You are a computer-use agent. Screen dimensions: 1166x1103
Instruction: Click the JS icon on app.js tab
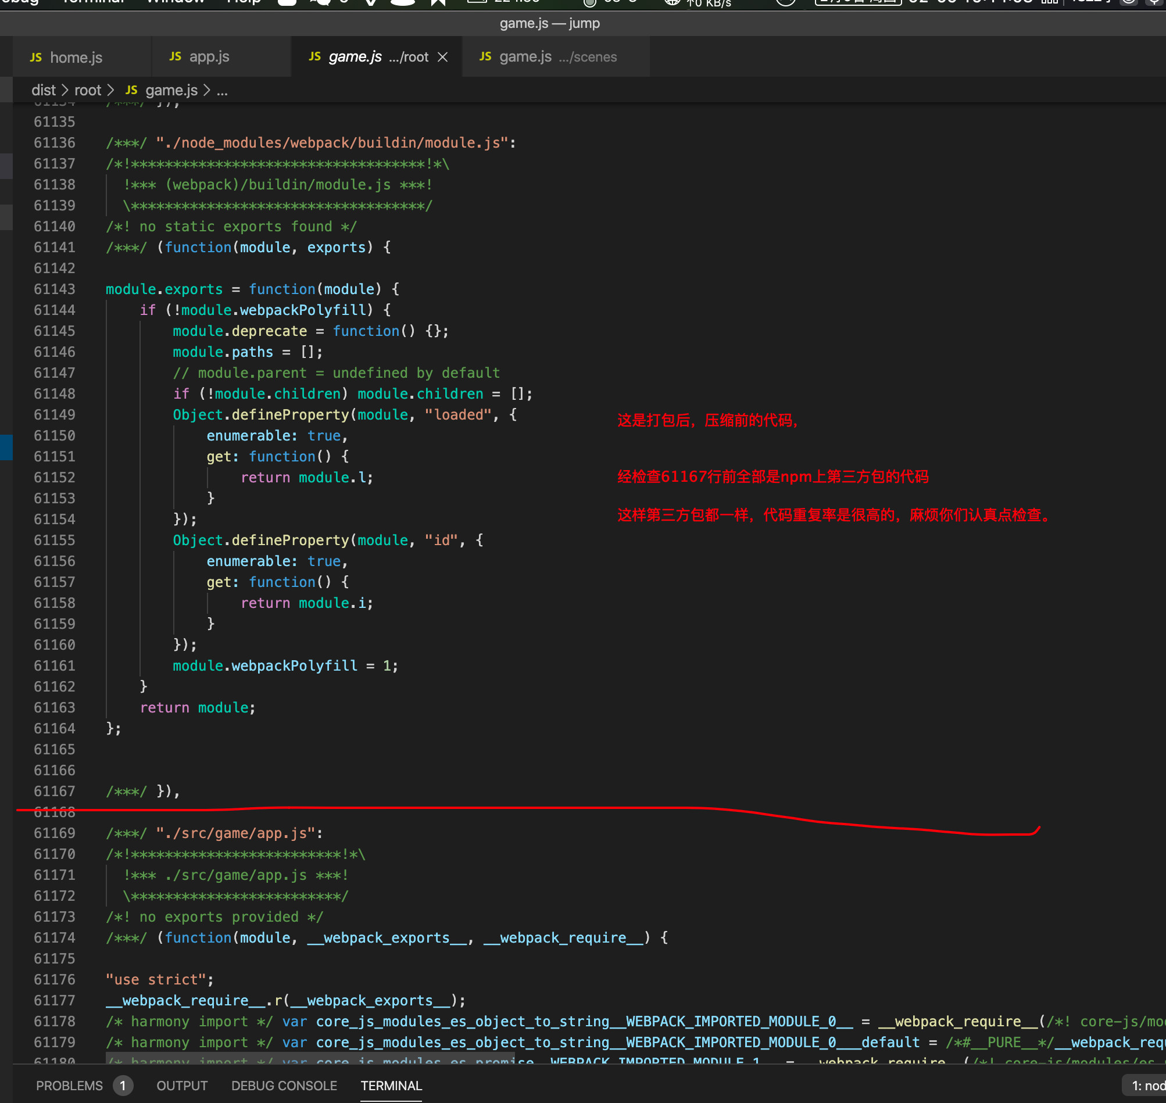(175, 56)
